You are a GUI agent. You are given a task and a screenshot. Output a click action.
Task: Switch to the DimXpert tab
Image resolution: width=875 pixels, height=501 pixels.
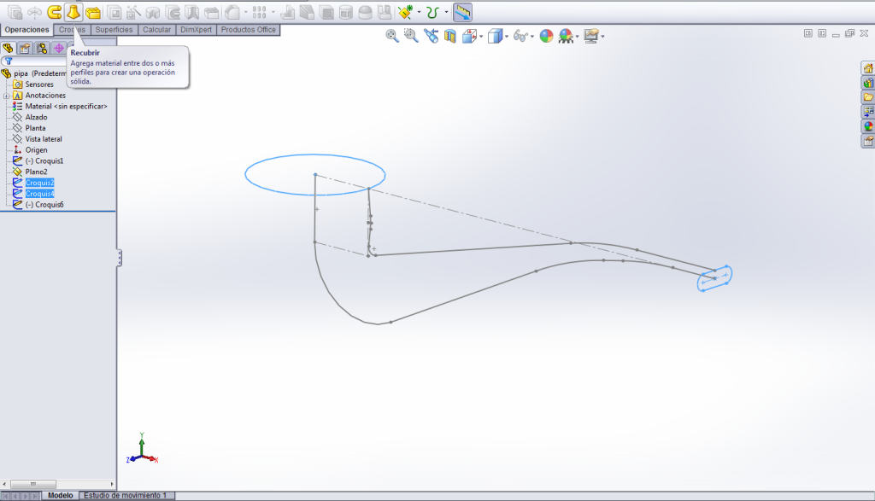(x=197, y=29)
